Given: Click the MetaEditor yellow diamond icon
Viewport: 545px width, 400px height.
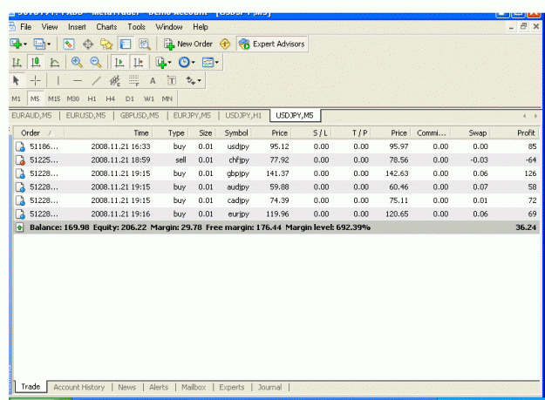Looking at the screenshot, I should click(x=225, y=44).
